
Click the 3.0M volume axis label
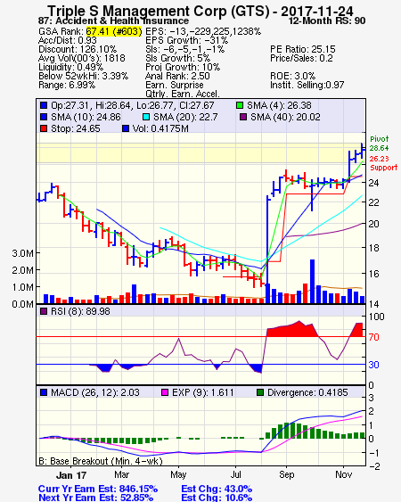22,253
